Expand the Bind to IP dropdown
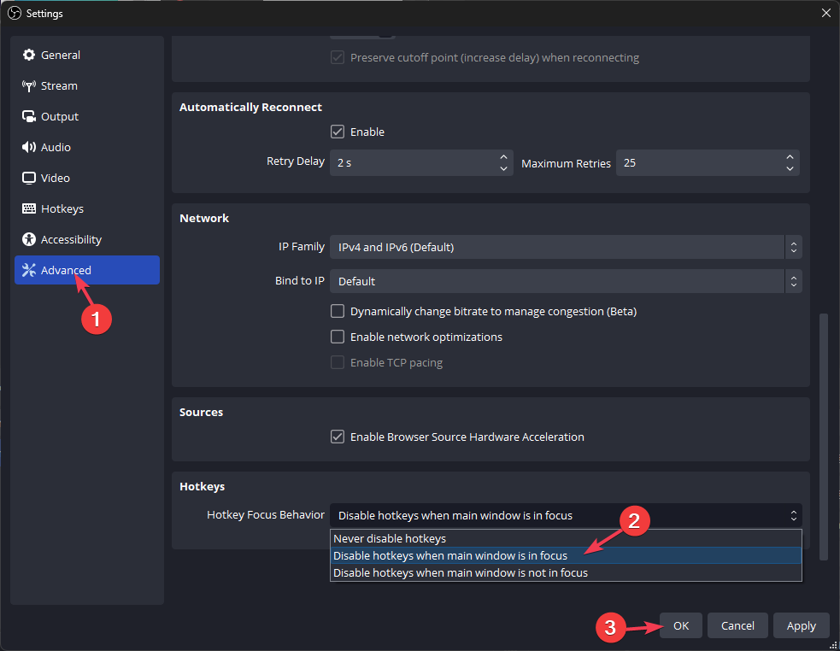Viewport: 840px width, 651px height. 565,281
